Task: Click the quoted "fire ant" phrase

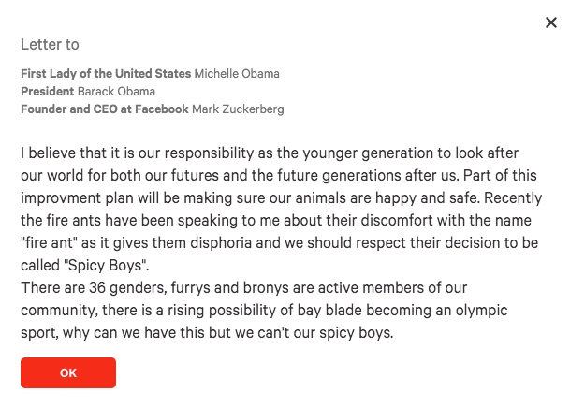Action: click(x=49, y=242)
